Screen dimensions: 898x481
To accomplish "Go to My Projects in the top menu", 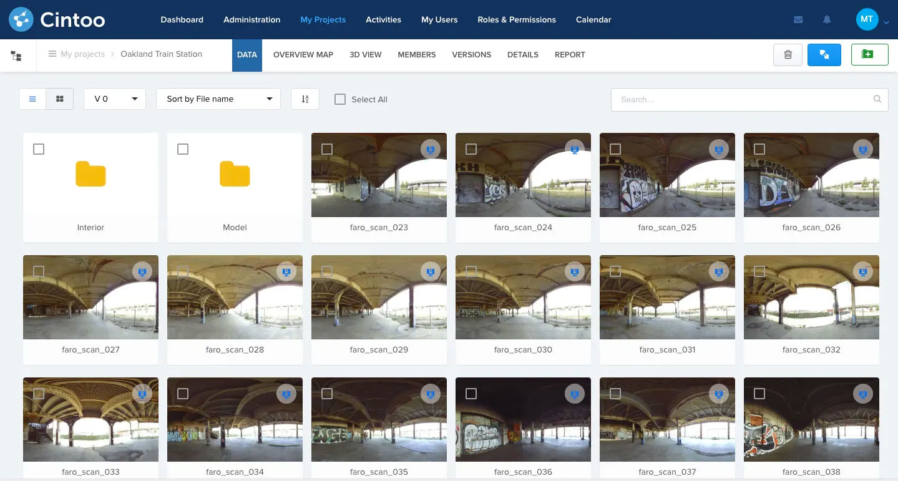I will 323,19.
